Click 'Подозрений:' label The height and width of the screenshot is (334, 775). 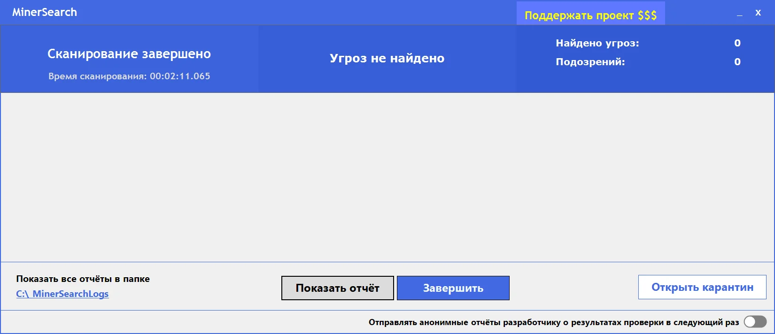[590, 62]
